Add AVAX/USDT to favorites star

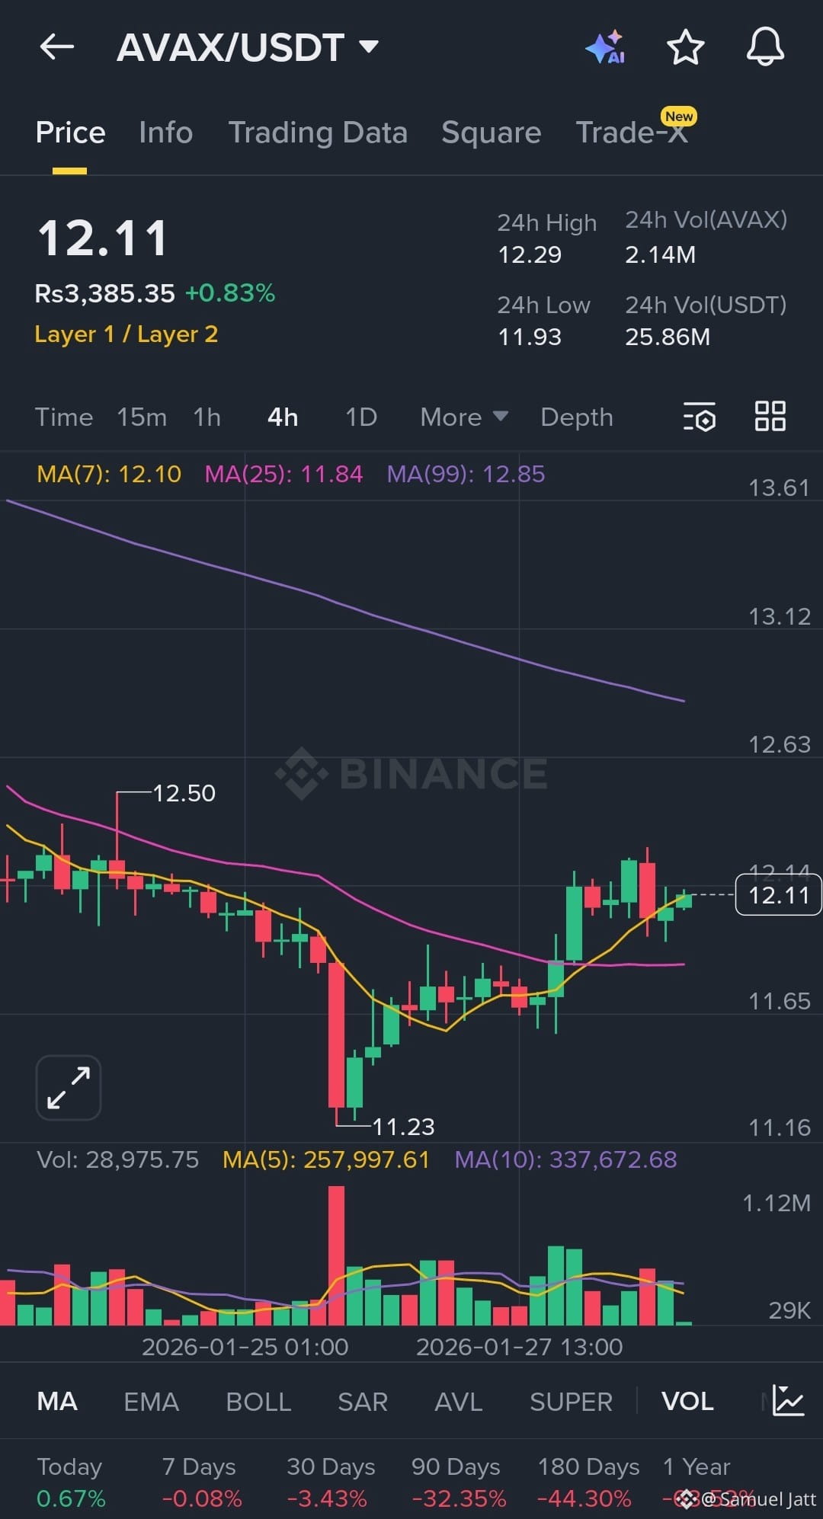[x=685, y=47]
